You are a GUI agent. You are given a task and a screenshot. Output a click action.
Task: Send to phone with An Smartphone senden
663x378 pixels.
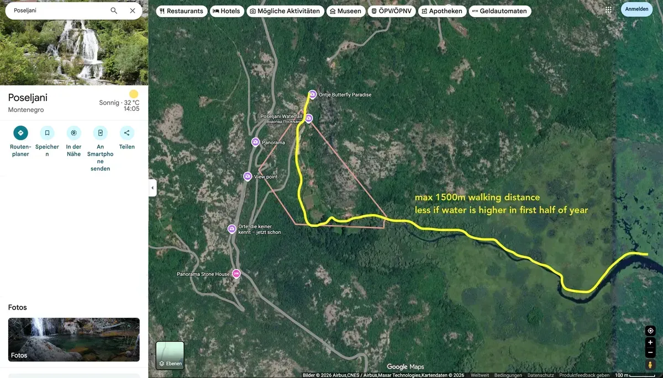click(100, 132)
